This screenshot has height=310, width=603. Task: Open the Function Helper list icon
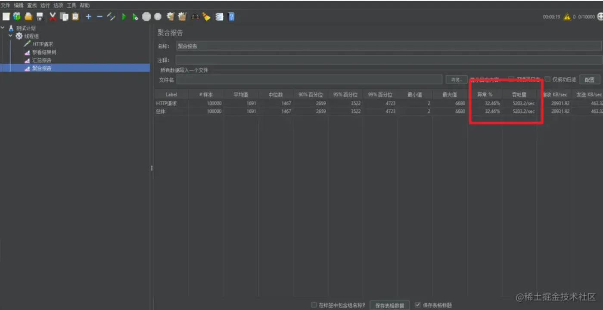point(219,17)
